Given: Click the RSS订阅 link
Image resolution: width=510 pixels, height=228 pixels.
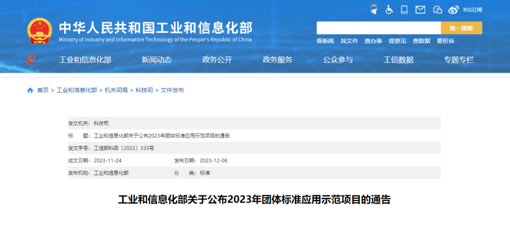Looking at the screenshot, I should (472, 9).
